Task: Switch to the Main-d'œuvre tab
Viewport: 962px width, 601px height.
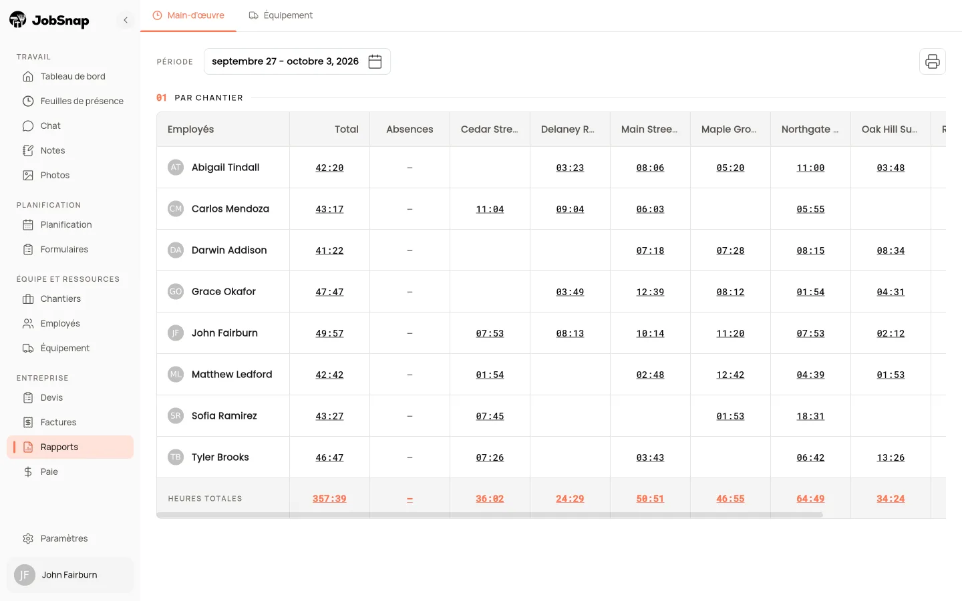Action: [x=188, y=15]
